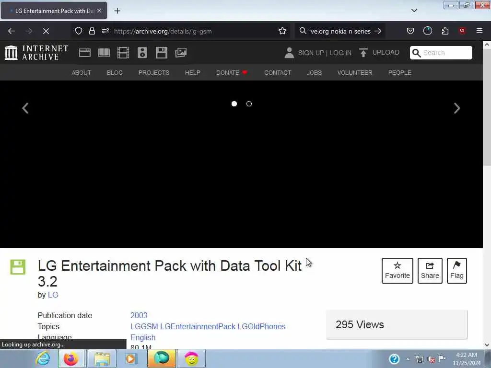Click the muted volume tray icon
The height and width of the screenshot is (368, 491).
[431, 359]
